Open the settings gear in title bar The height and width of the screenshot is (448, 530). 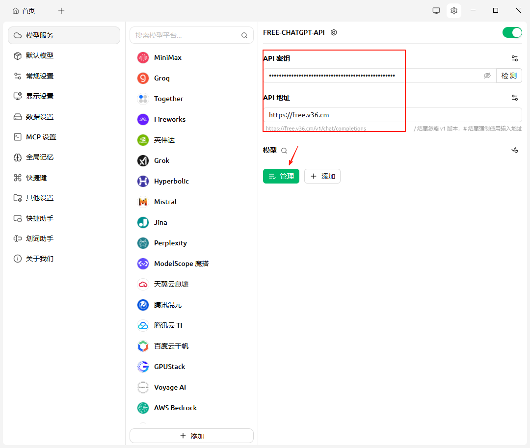(x=454, y=11)
